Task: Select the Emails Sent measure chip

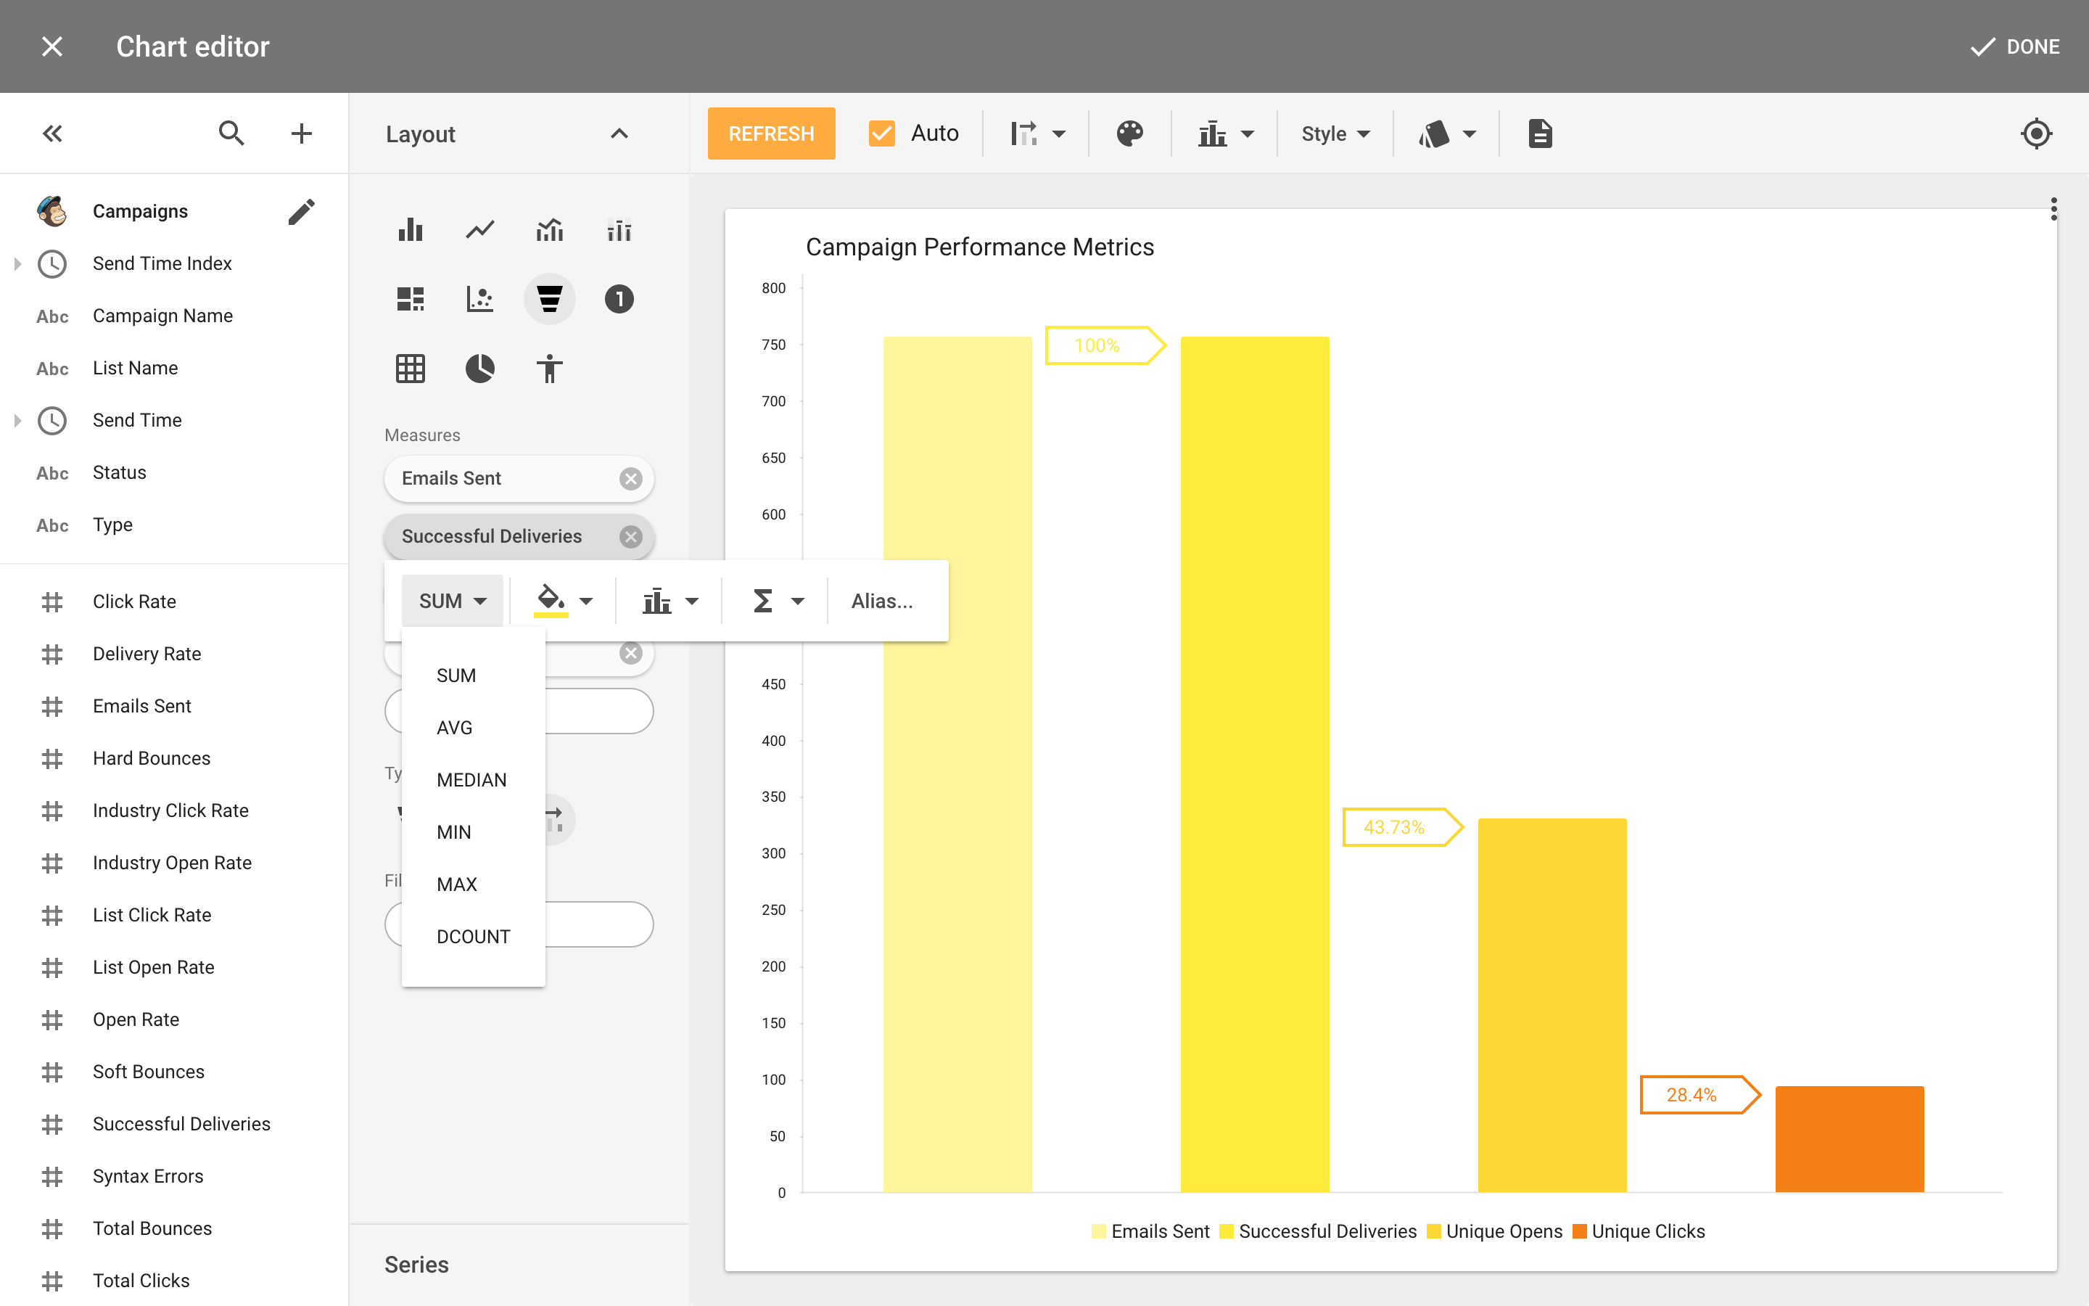Action: tap(519, 479)
